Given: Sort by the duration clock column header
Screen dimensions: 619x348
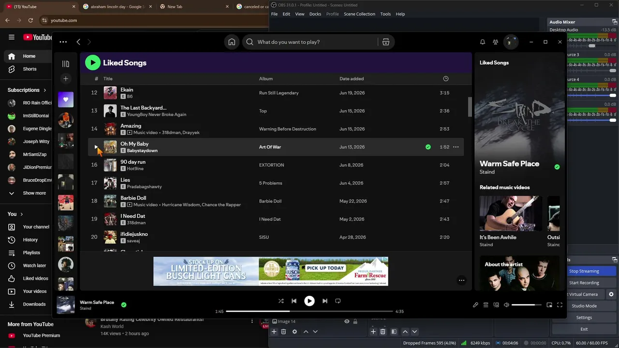Looking at the screenshot, I should coord(446,79).
